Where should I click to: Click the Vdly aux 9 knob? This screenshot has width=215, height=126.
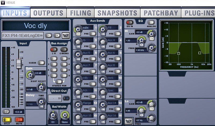click(78, 79)
